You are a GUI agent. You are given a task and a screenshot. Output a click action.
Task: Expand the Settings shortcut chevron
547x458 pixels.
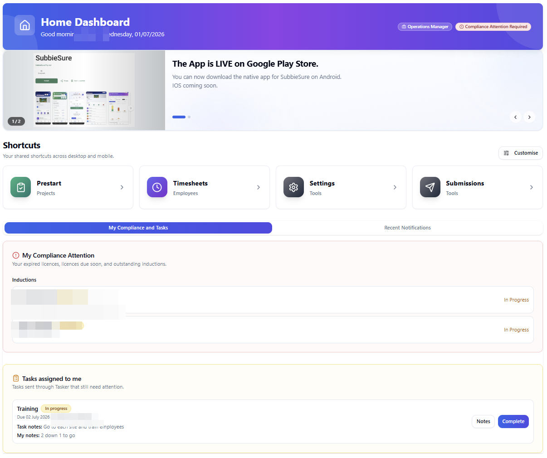395,187
